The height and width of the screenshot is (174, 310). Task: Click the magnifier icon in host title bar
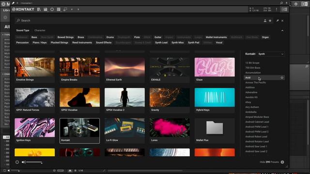(x=281, y=3)
